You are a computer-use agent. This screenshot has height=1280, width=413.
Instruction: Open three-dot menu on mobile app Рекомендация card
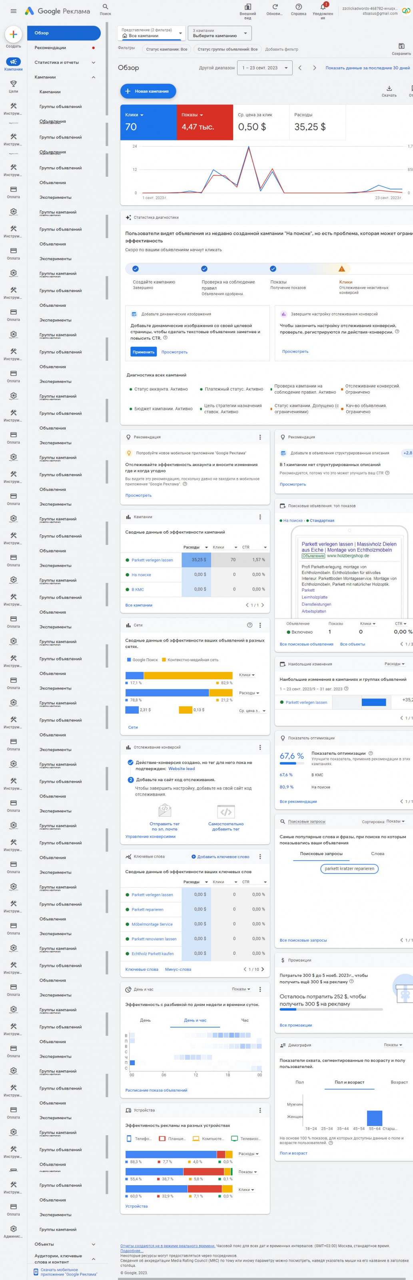[260, 437]
